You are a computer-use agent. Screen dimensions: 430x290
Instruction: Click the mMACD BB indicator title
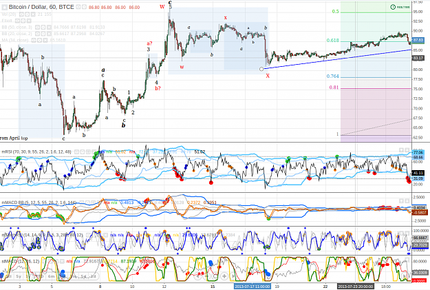point(39,203)
